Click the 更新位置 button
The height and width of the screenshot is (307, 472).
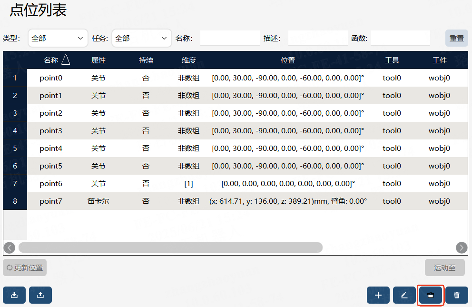(x=25, y=267)
